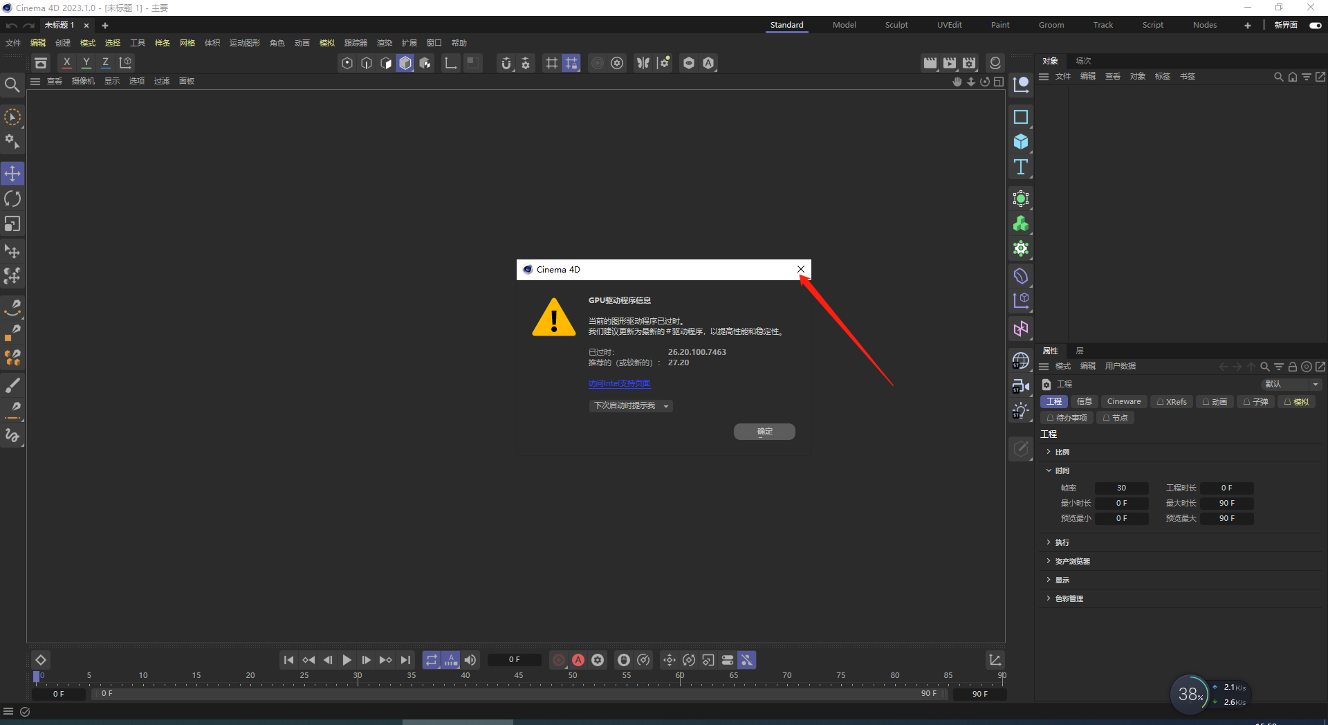The width and height of the screenshot is (1328, 725).
Task: Click the paint brush tool
Action: click(12, 385)
